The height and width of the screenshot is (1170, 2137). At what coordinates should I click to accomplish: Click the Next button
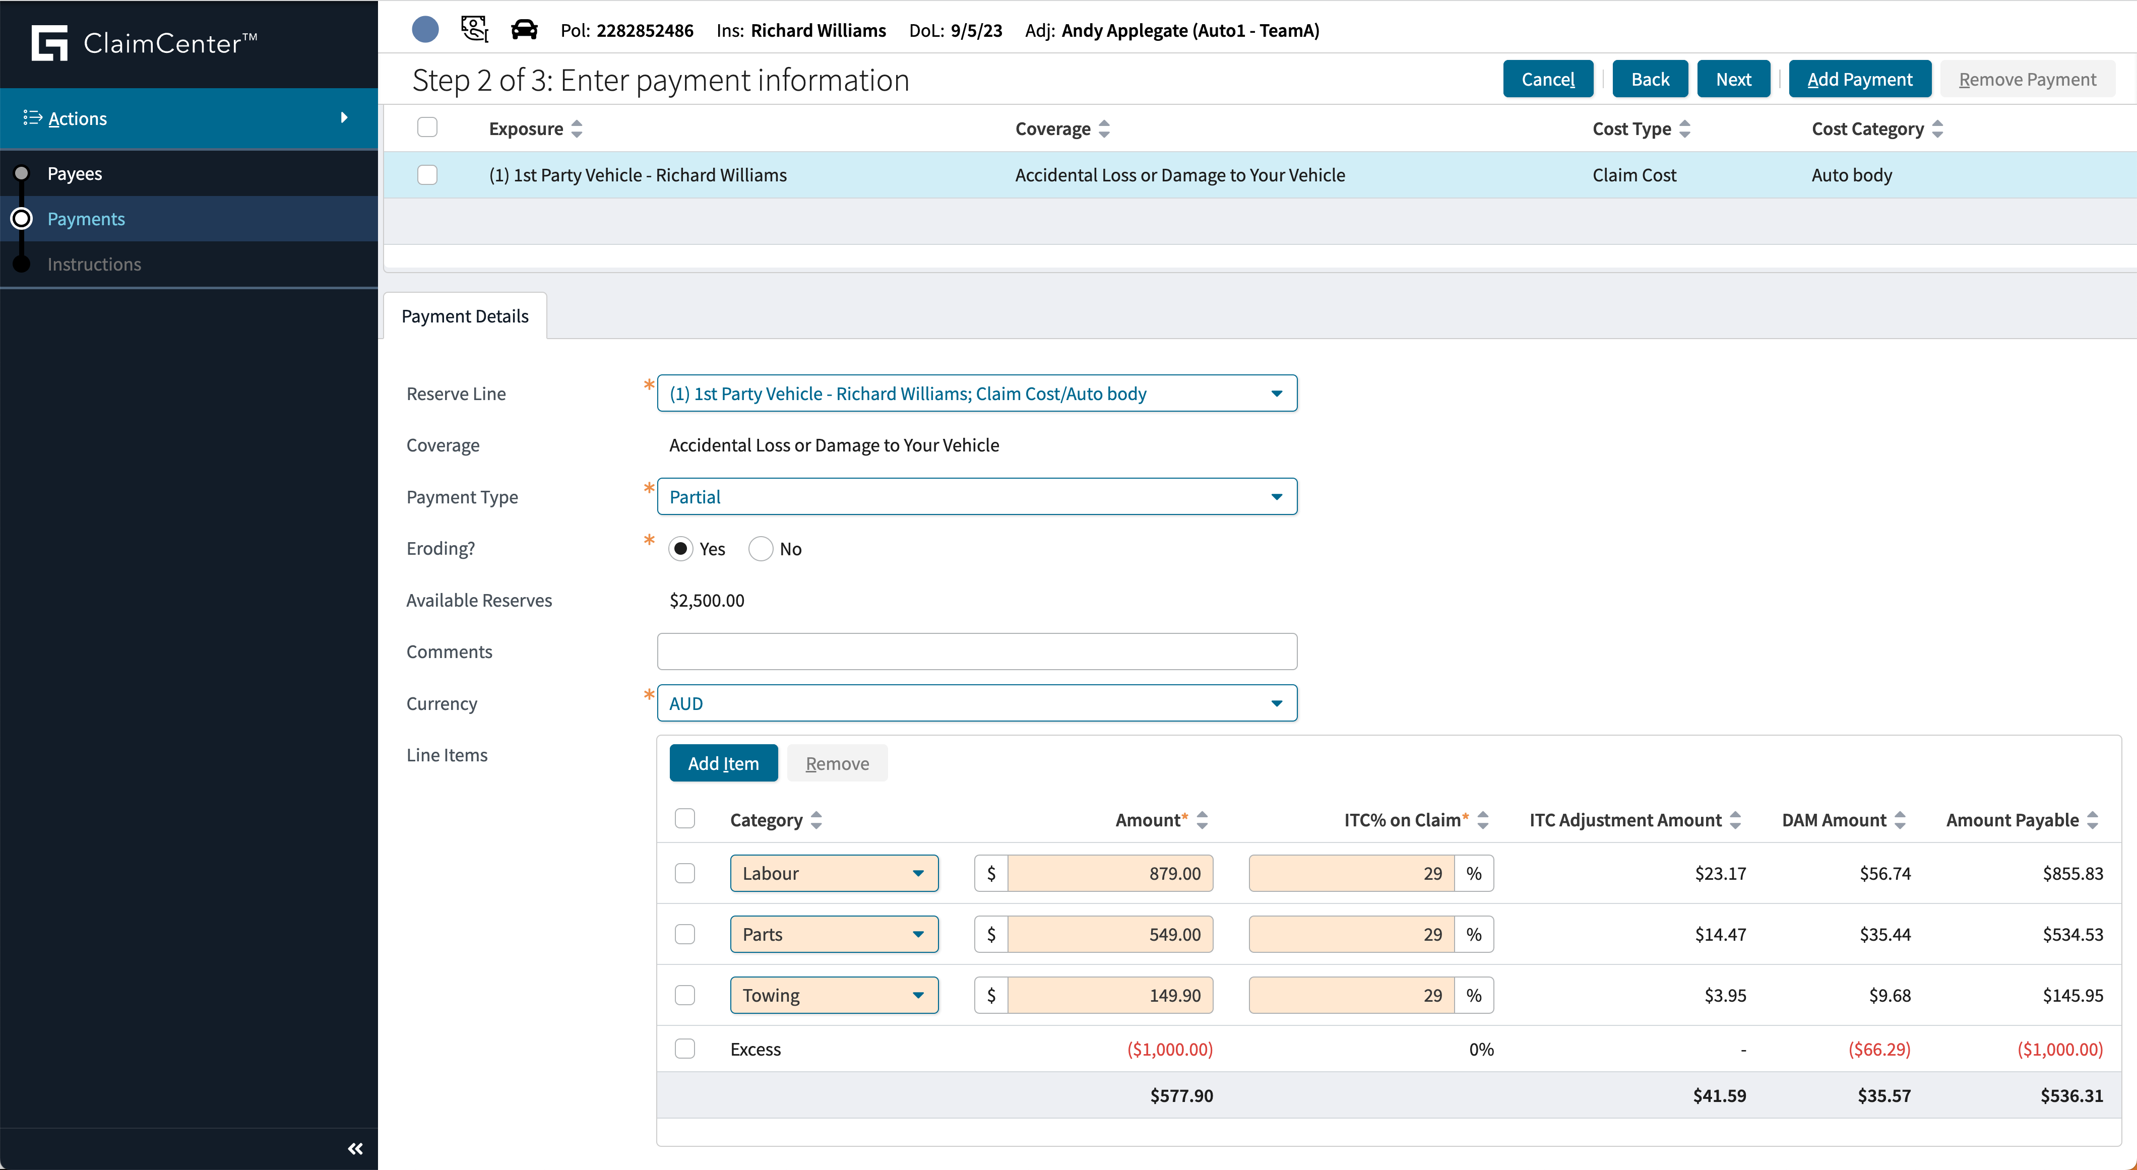(x=1733, y=79)
